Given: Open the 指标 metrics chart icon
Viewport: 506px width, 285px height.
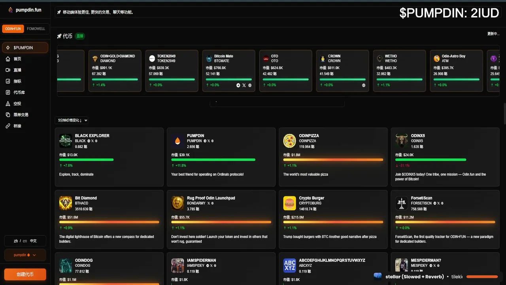Looking at the screenshot, I should click(x=8, y=81).
